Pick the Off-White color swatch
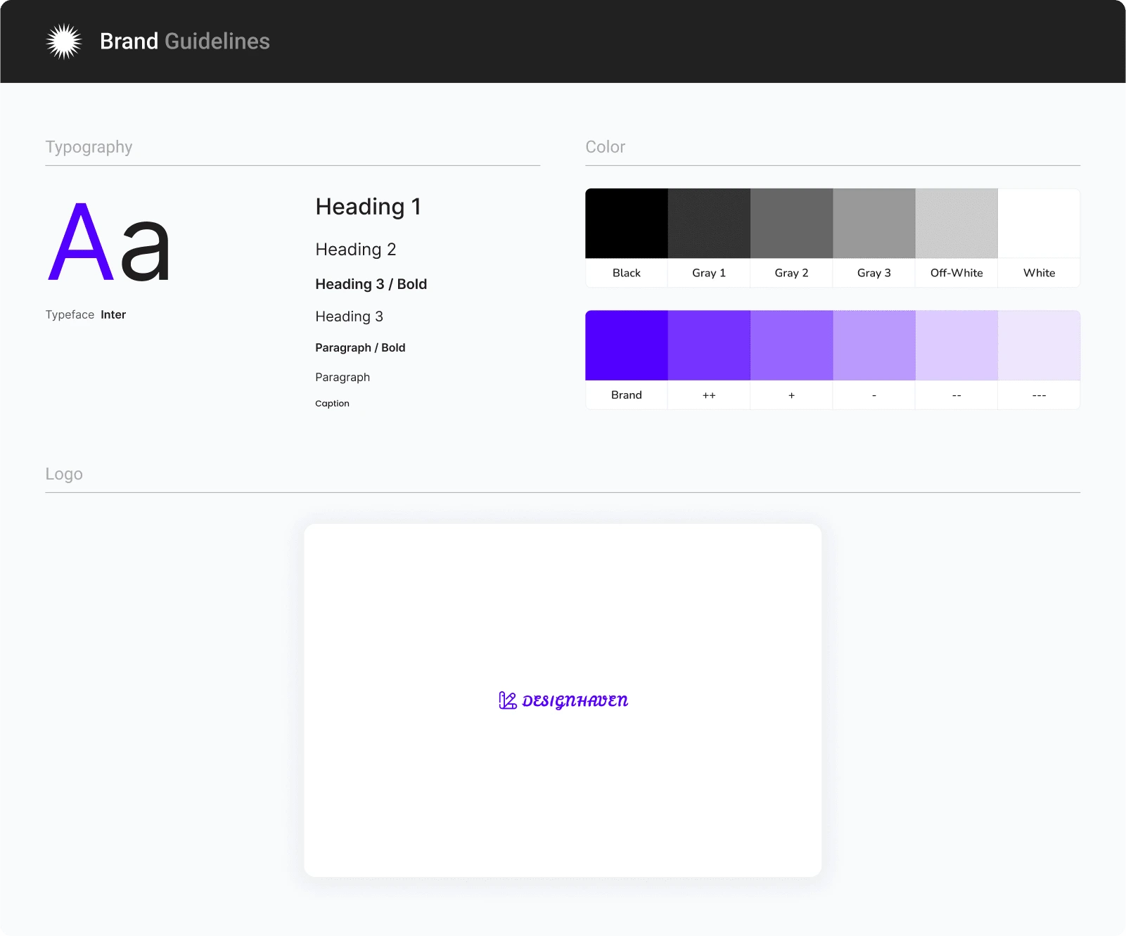 pyautogui.click(x=957, y=223)
